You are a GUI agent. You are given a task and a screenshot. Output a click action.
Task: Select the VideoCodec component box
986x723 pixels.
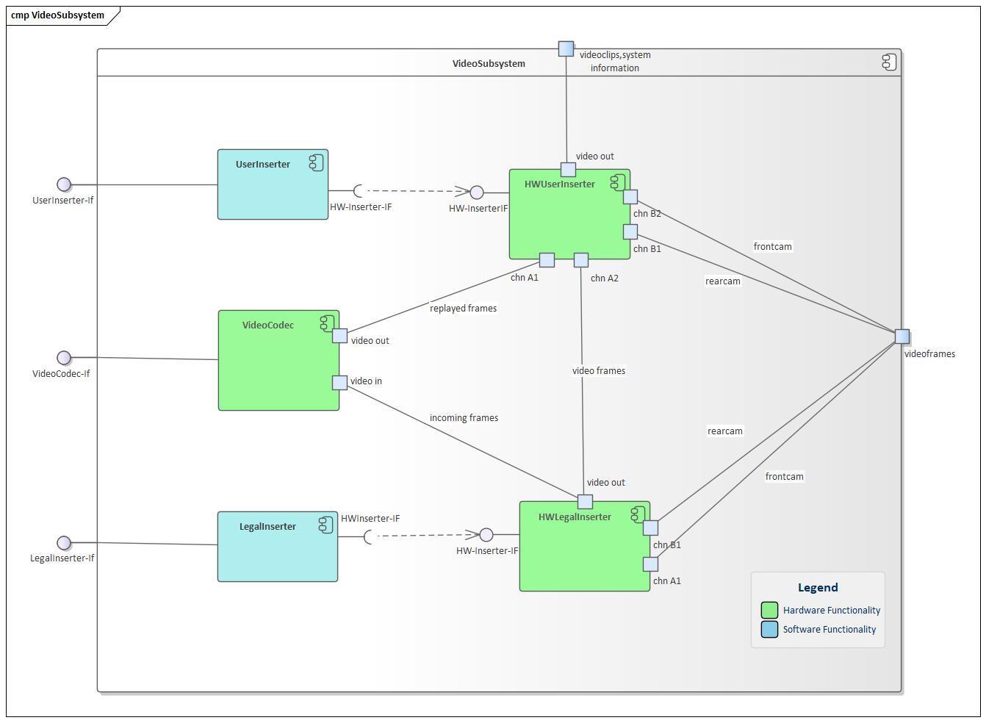point(278,360)
